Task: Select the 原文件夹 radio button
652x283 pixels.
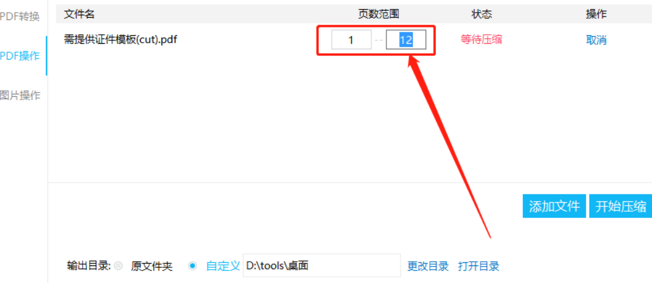Action: 118,266
